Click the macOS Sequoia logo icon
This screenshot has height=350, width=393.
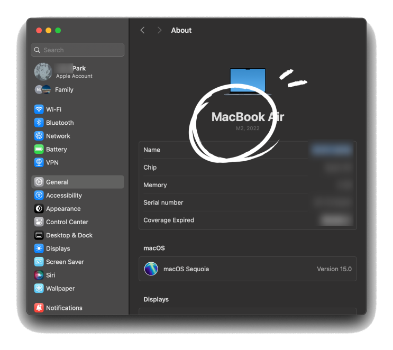(x=151, y=269)
